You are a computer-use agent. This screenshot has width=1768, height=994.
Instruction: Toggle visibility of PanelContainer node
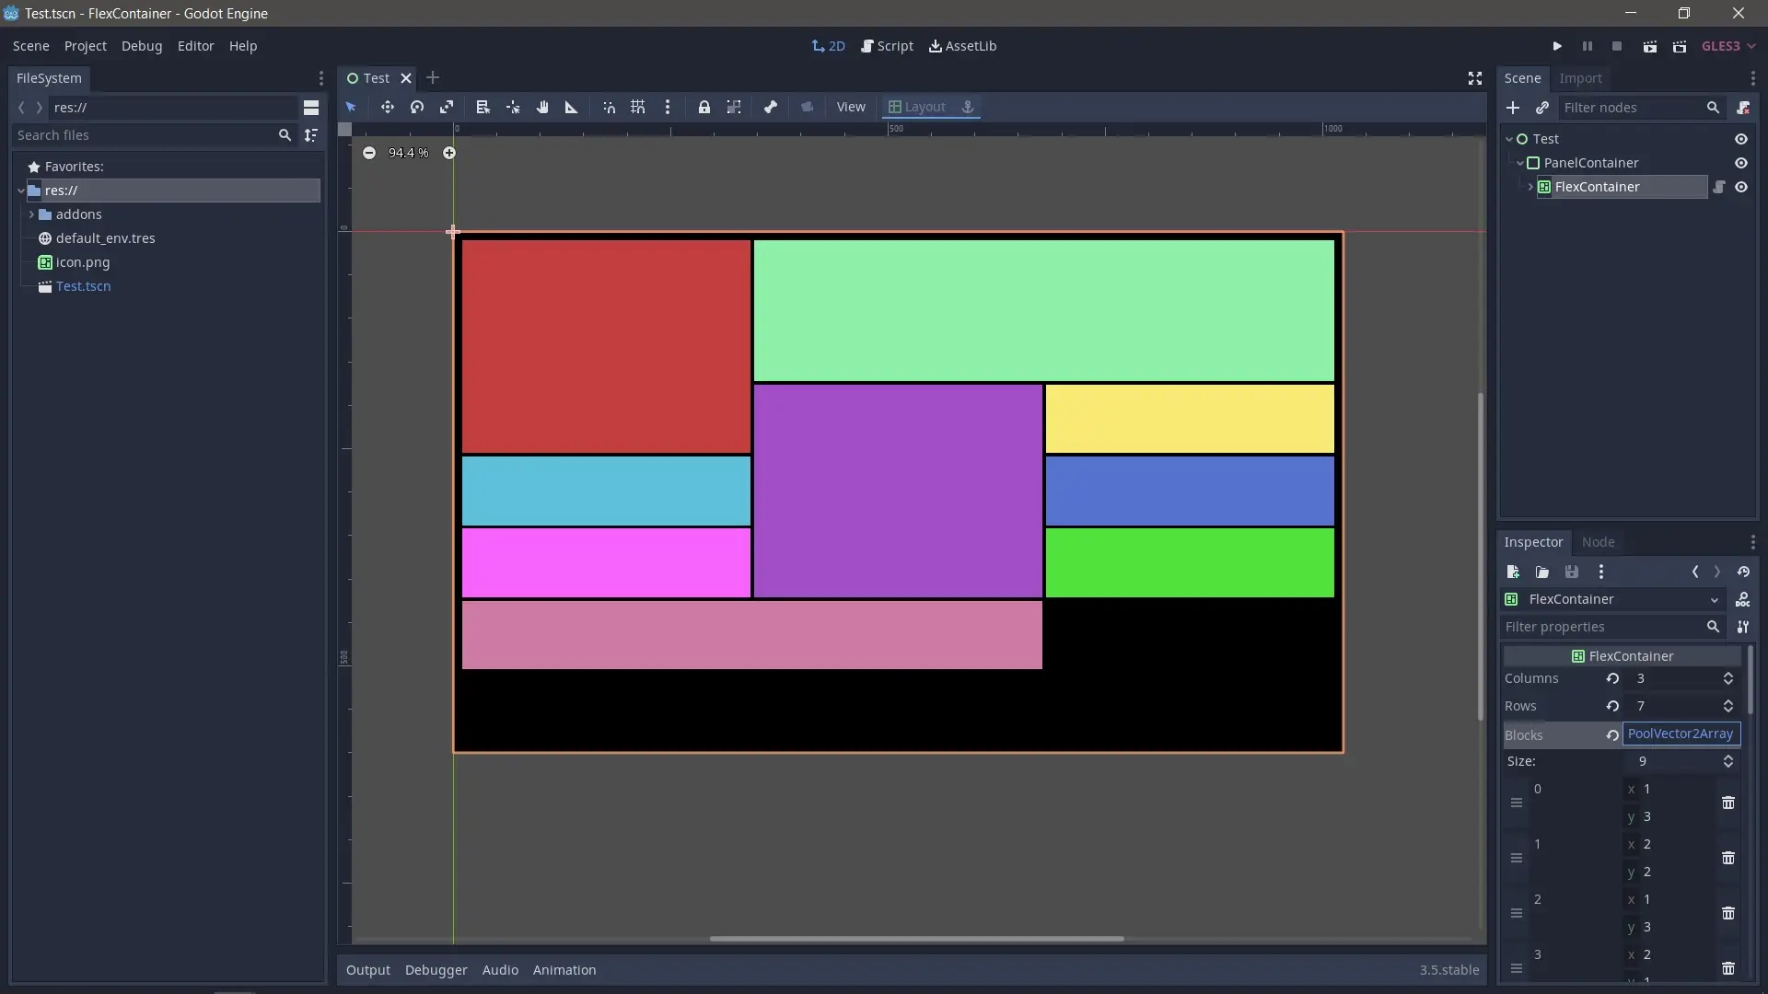tap(1741, 163)
